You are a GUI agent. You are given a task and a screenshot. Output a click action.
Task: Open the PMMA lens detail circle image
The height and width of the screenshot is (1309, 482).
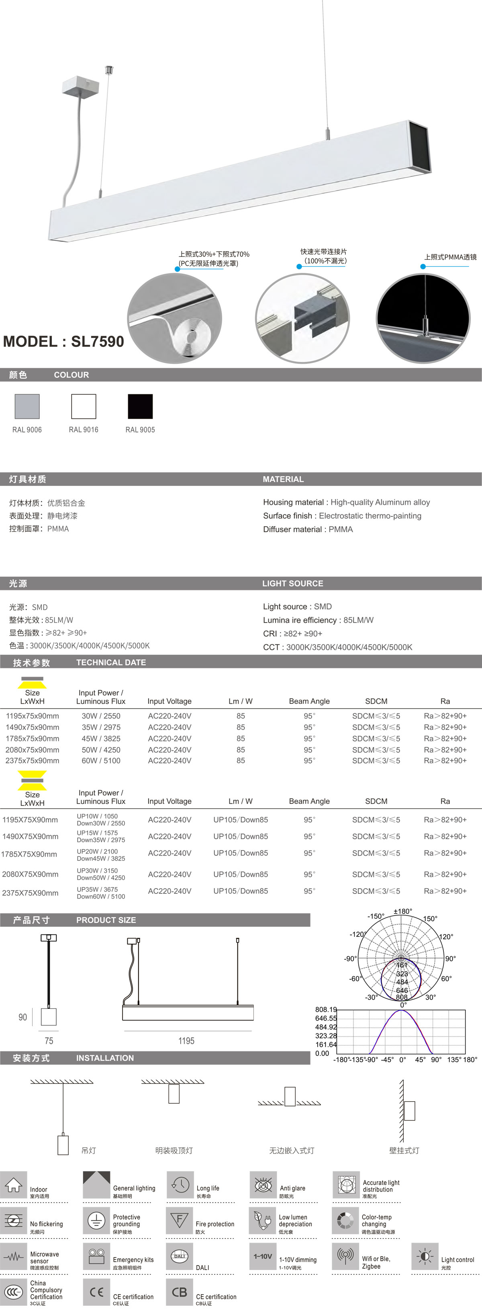[423, 319]
